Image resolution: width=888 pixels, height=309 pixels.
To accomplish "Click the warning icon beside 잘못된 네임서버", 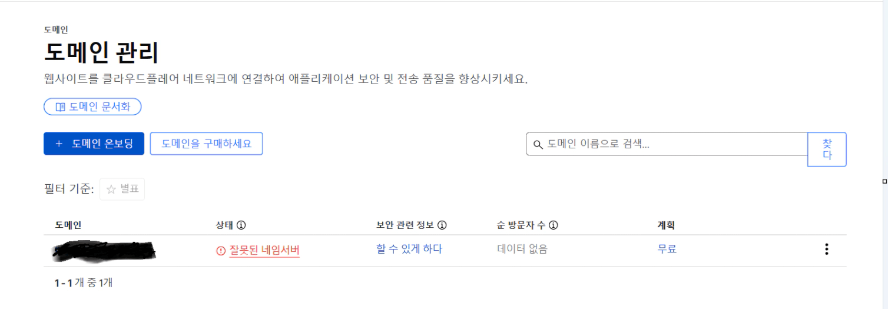I will (221, 251).
